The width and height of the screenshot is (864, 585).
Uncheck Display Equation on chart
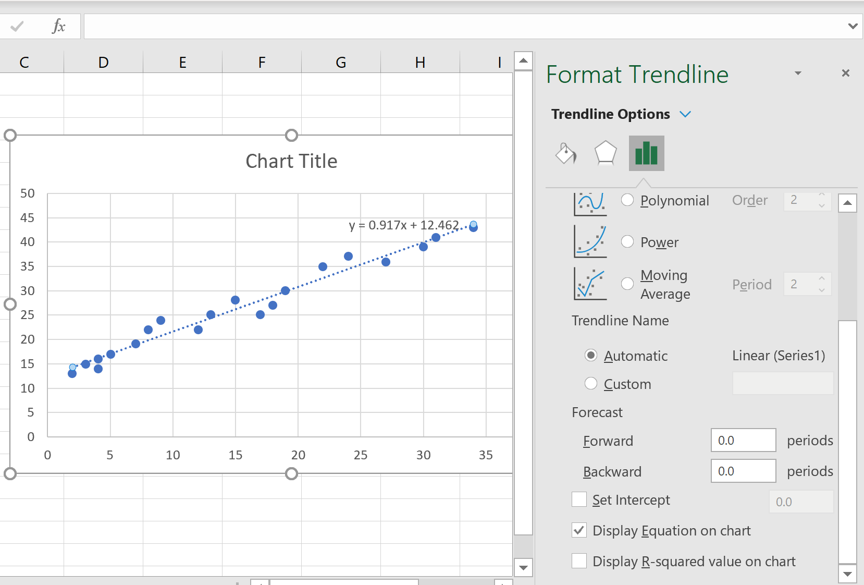(x=579, y=530)
